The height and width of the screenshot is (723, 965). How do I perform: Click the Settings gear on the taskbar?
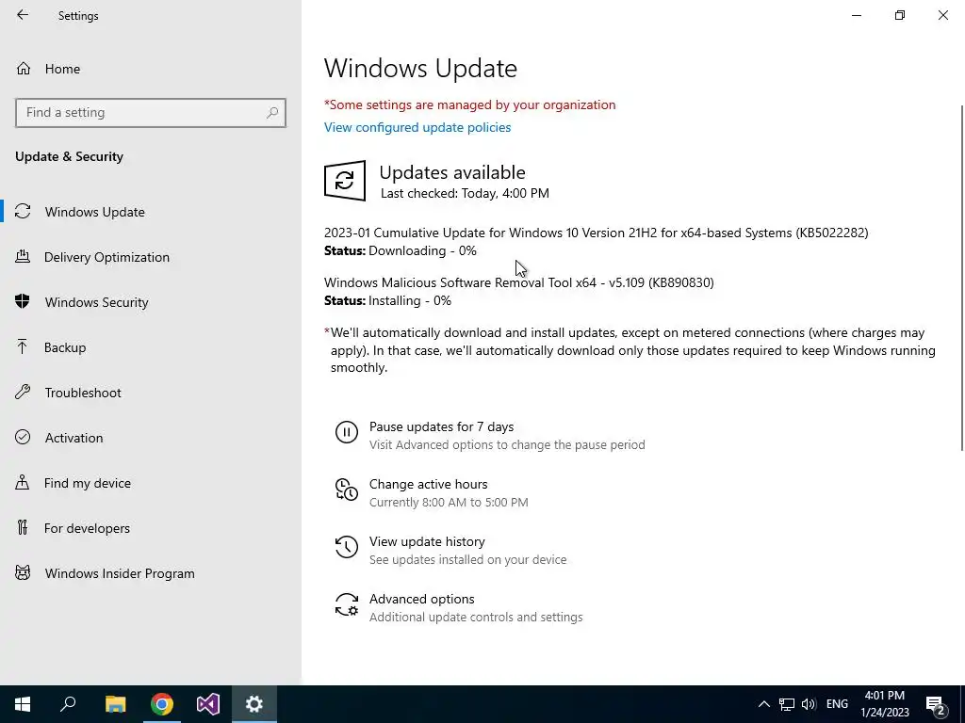pyautogui.click(x=254, y=704)
